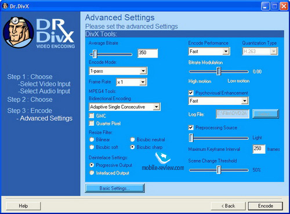The image size is (290, 214).
Task: Click the Encode button
Action: (266, 206)
